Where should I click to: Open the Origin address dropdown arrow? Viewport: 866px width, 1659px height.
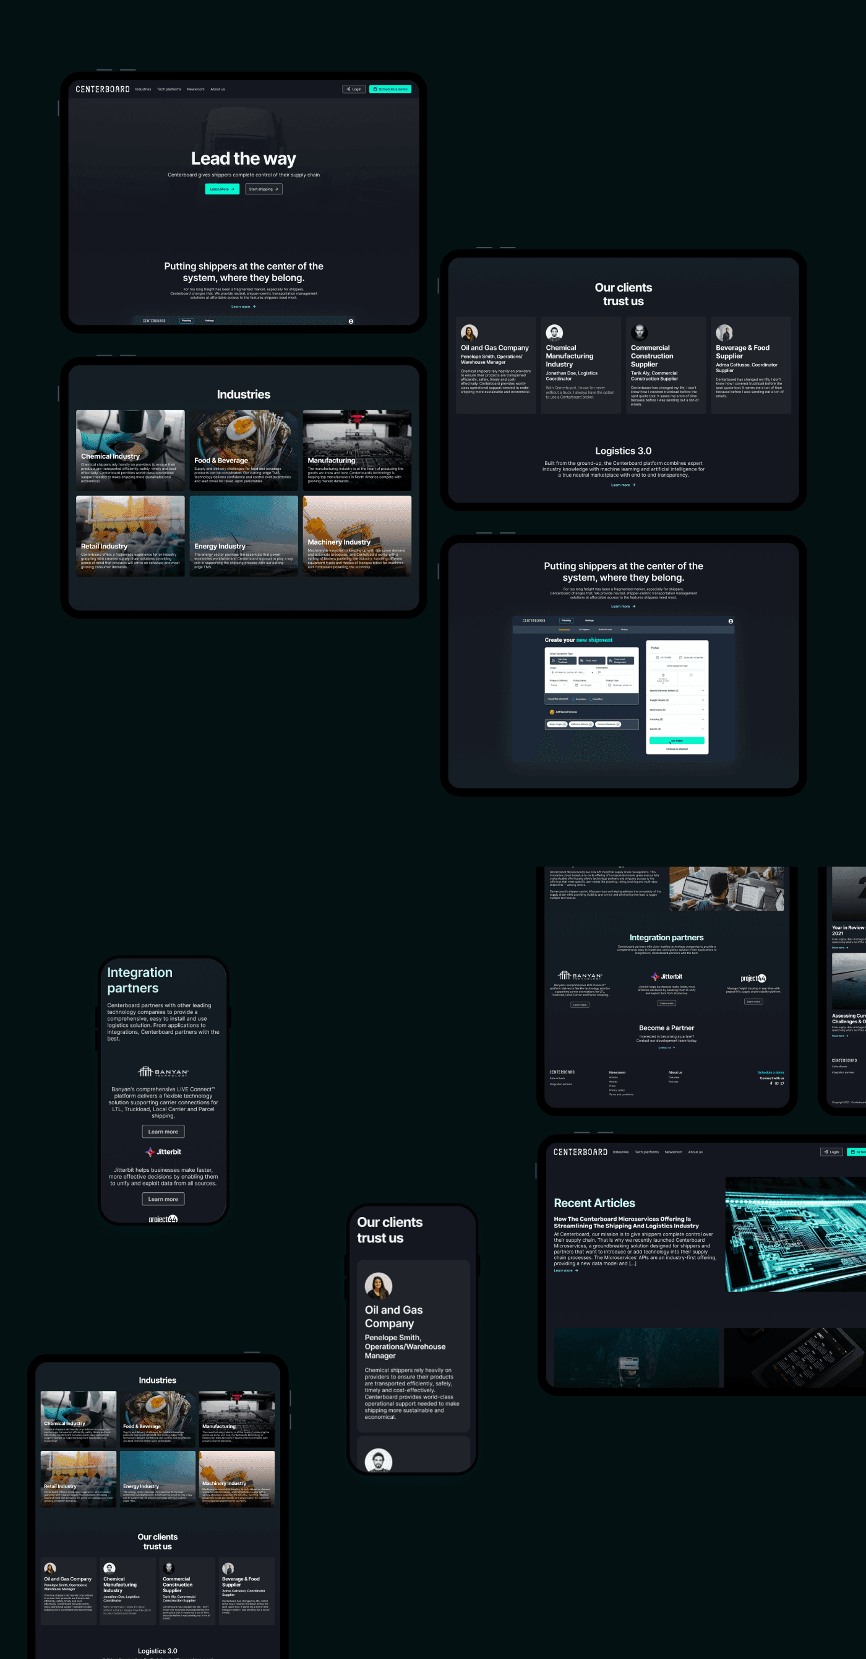tap(593, 673)
